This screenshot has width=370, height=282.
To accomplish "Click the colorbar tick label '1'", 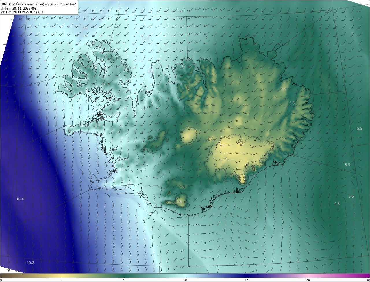I will 62,280.
